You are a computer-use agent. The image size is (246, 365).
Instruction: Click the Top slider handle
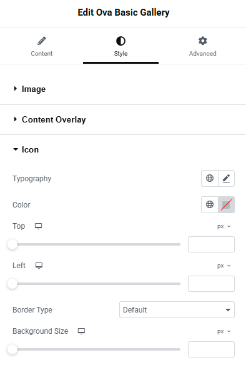point(12,244)
